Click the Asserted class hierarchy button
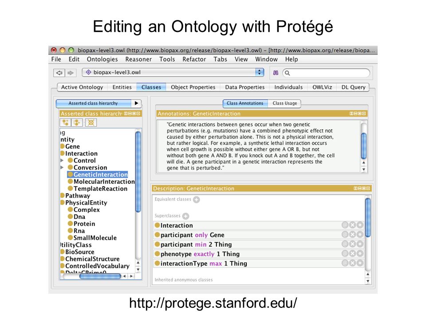The image size is (426, 319). [x=93, y=103]
